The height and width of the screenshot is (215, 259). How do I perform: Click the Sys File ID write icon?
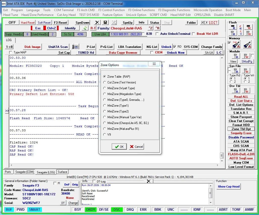246,71
